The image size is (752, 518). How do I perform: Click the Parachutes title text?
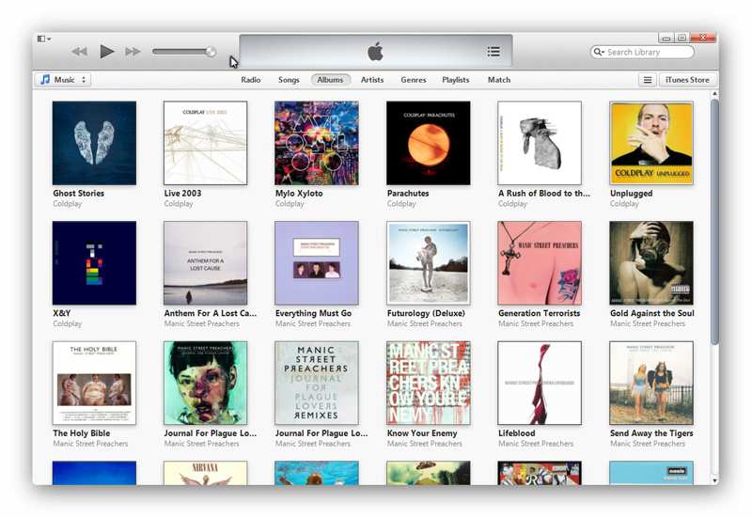point(408,194)
